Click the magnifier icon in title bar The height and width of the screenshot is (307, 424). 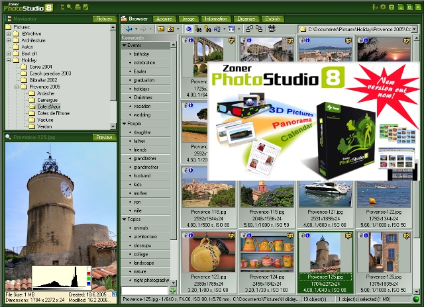point(70,7)
